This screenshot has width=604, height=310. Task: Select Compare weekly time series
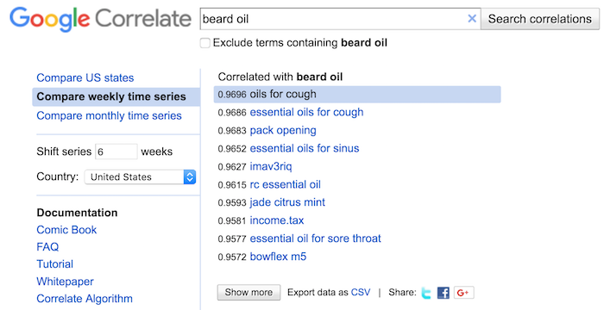pos(116,96)
